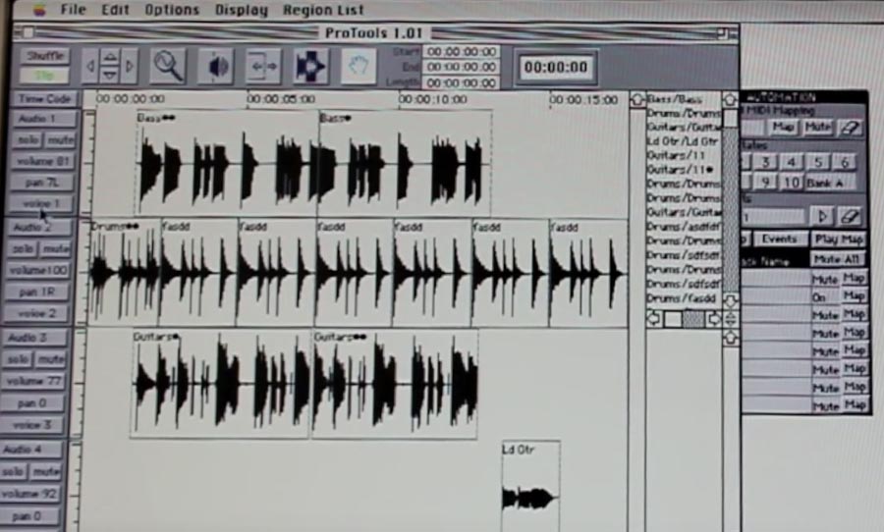This screenshot has height=532, width=884.
Task: Select the hand Grabber tool
Action: 359,66
